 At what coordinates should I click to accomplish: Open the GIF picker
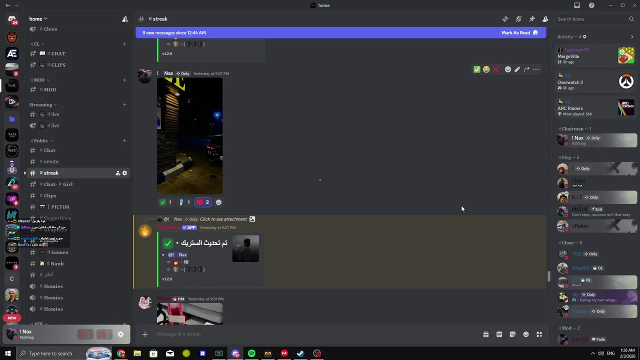(499, 334)
